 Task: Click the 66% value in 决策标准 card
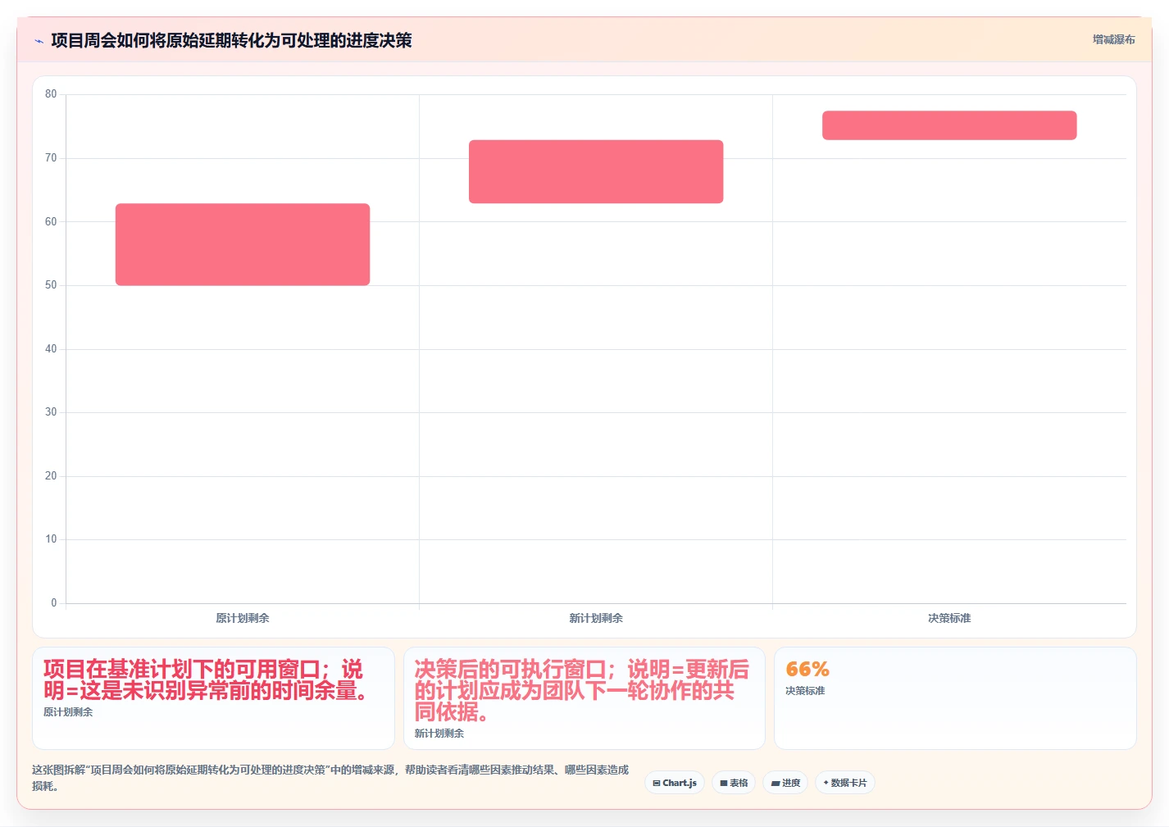(807, 670)
